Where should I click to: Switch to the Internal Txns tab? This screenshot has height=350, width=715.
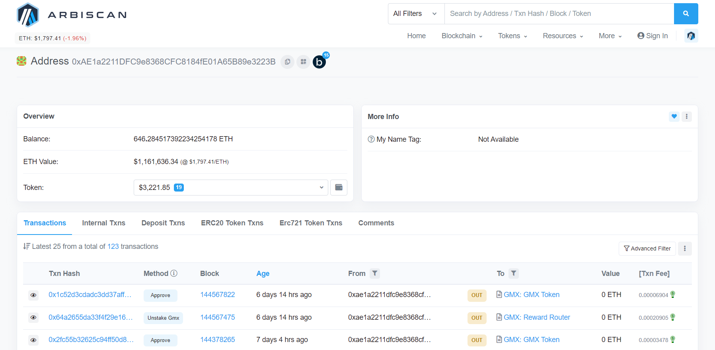[x=103, y=223]
